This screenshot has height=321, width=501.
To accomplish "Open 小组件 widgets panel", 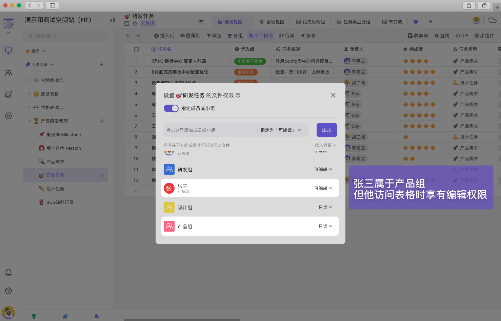I will point(484,36).
